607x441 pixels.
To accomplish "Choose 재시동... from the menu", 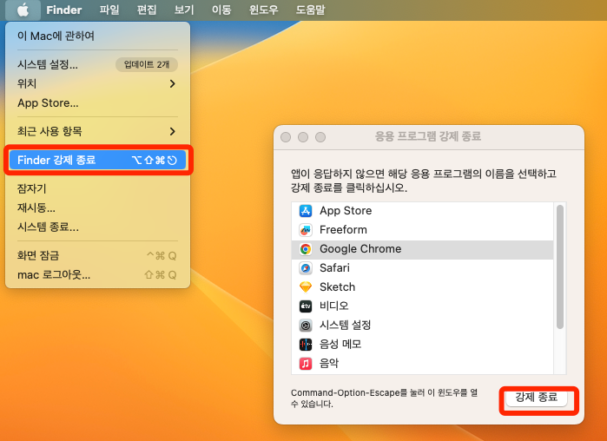I will tap(97, 207).
